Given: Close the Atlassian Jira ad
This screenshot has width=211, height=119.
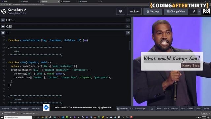Looking at the screenshot, I should click(x=118, y=109).
